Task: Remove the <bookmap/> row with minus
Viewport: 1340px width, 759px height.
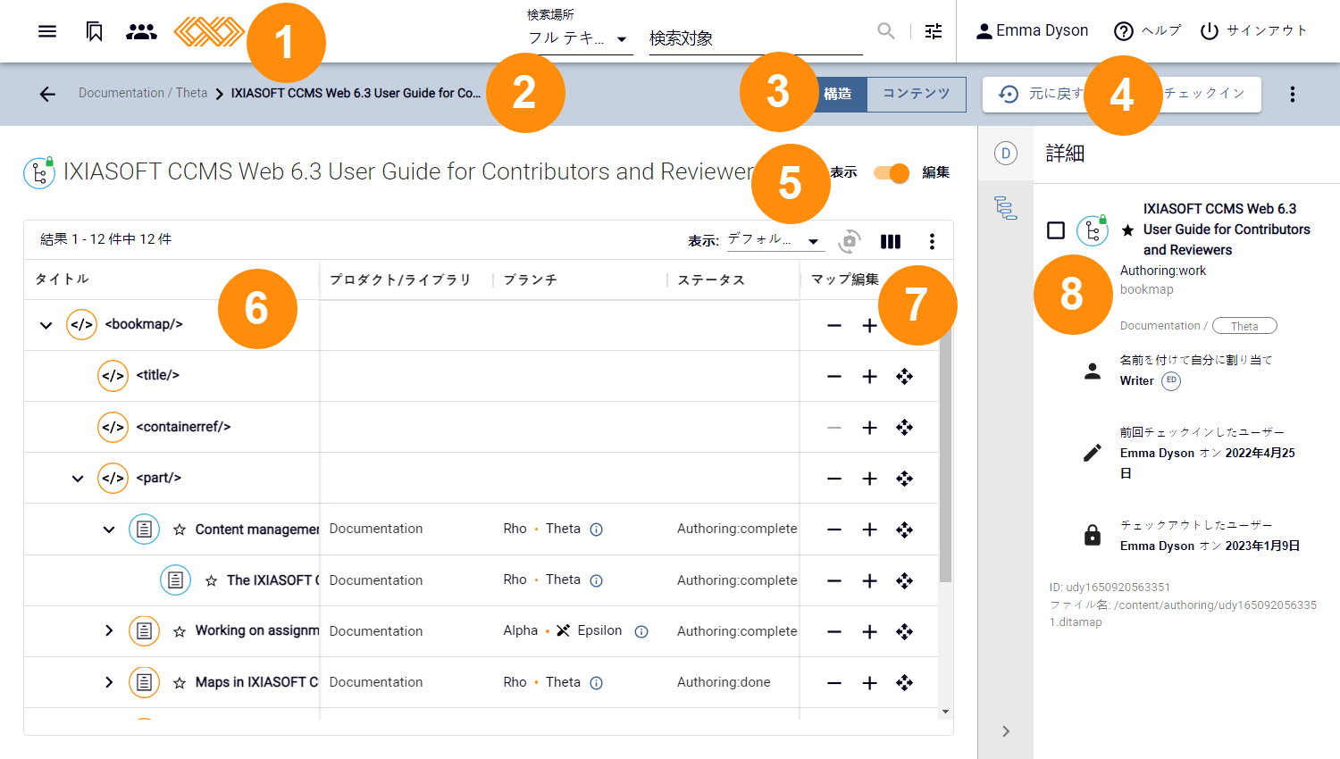Action: (x=834, y=326)
